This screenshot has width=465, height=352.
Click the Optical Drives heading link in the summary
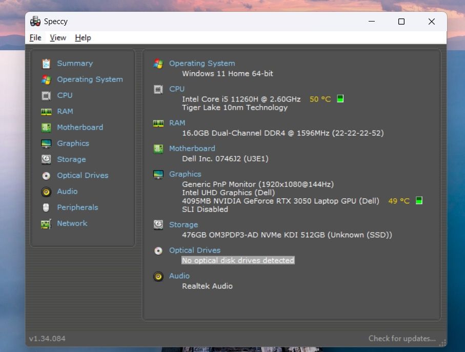pos(195,251)
